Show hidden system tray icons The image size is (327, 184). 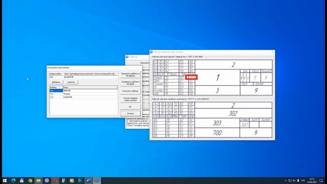[x=286, y=180]
